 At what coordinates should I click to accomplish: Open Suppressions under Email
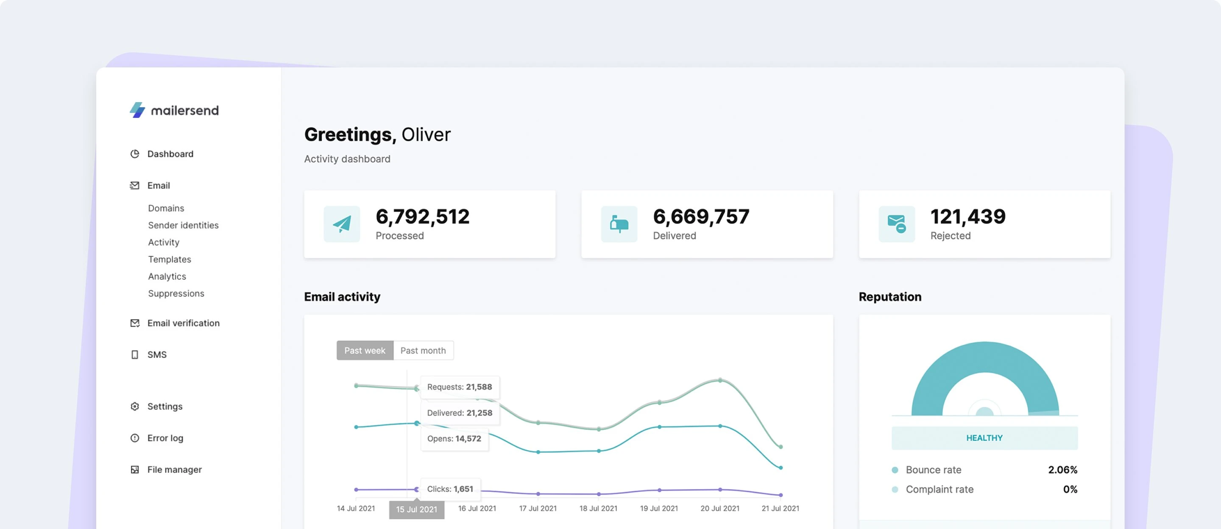click(x=176, y=293)
